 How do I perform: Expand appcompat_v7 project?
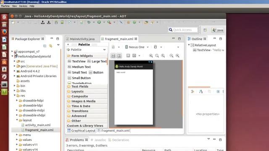12,51
